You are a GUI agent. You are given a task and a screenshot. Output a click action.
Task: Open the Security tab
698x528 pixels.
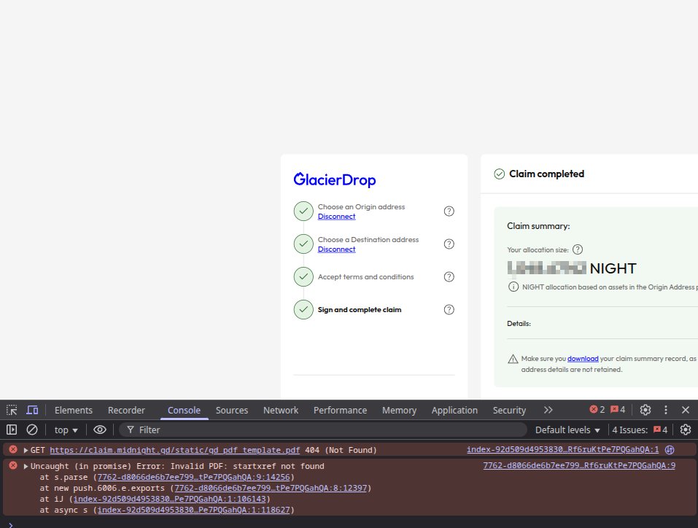pyautogui.click(x=509, y=410)
